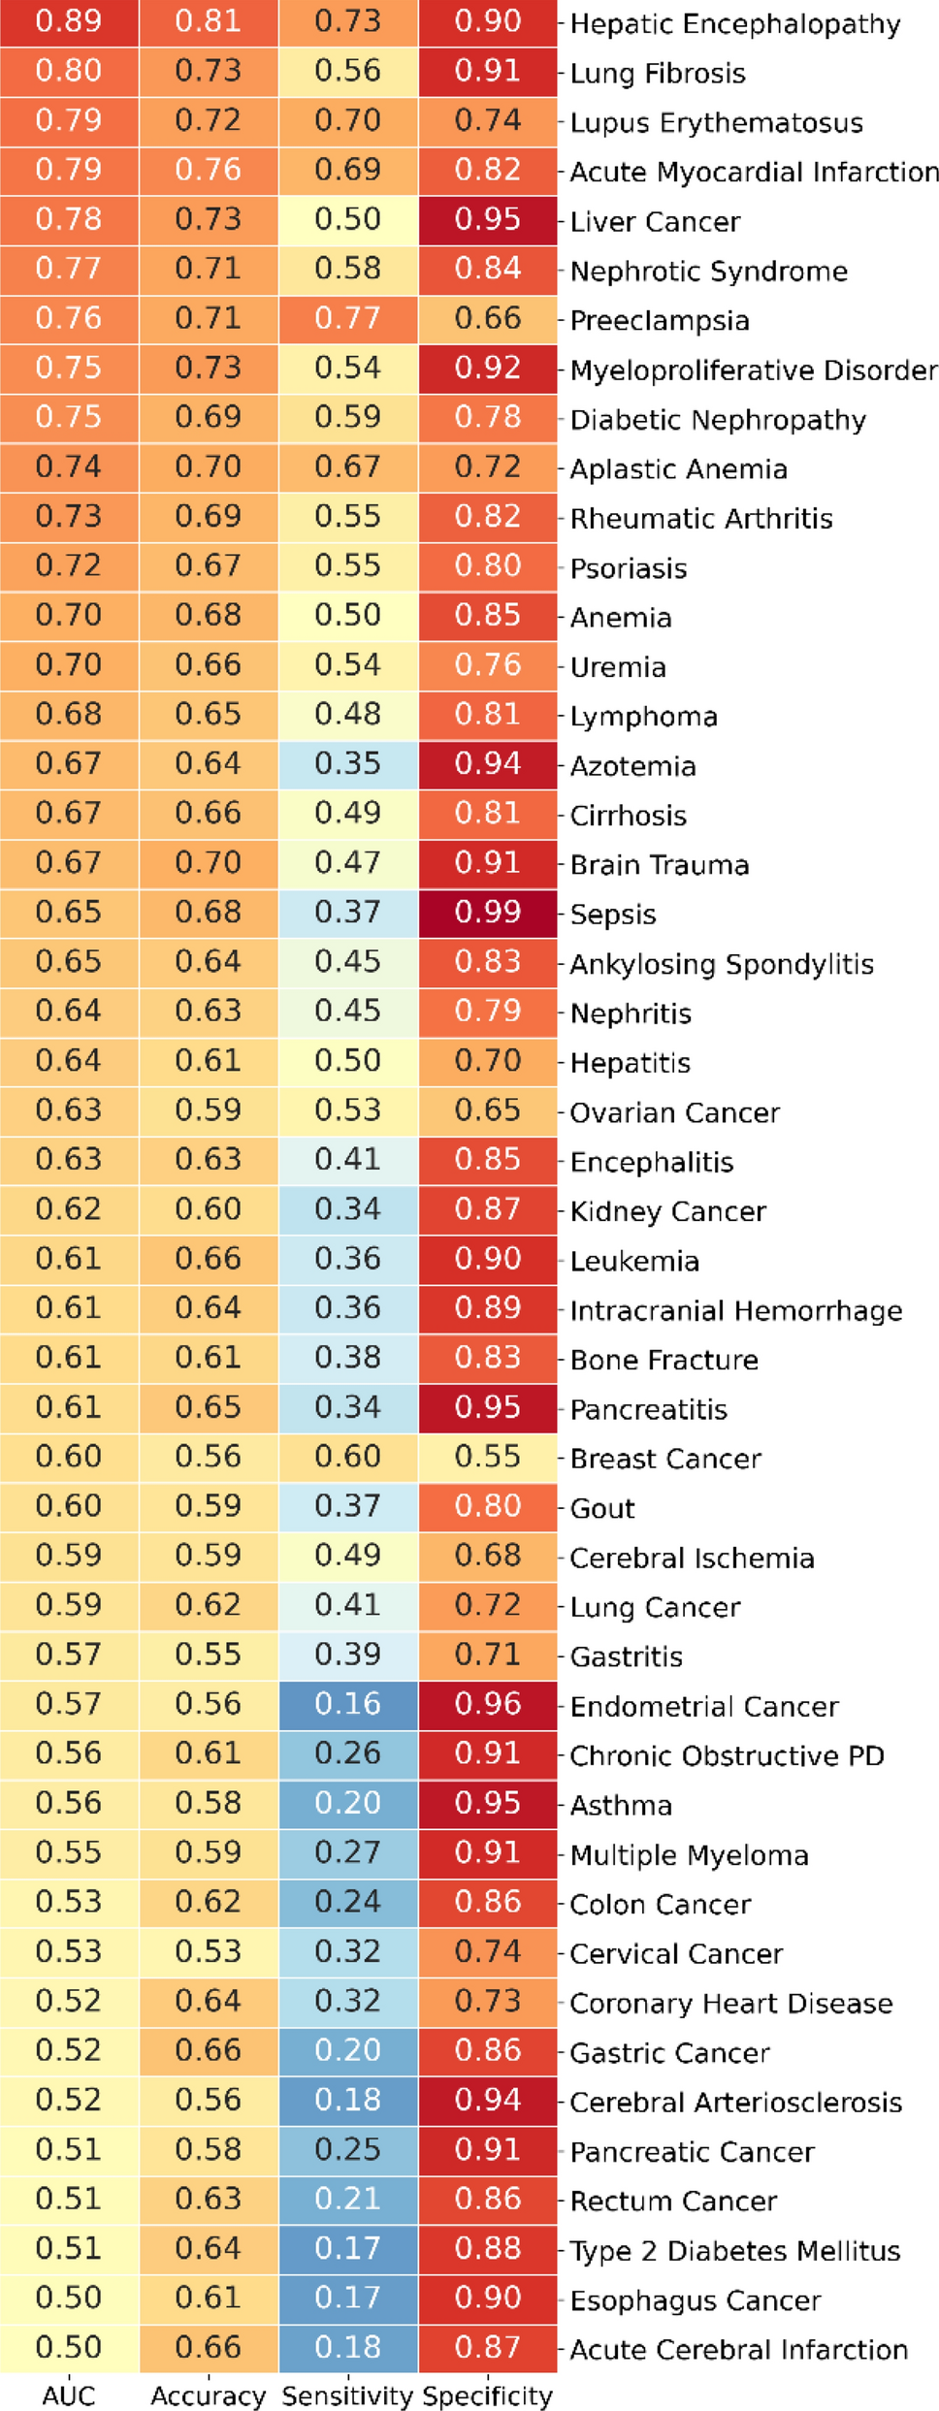Click the Acute Cerebral Infarction label
The height and width of the screenshot is (2411, 939).
738,2349
